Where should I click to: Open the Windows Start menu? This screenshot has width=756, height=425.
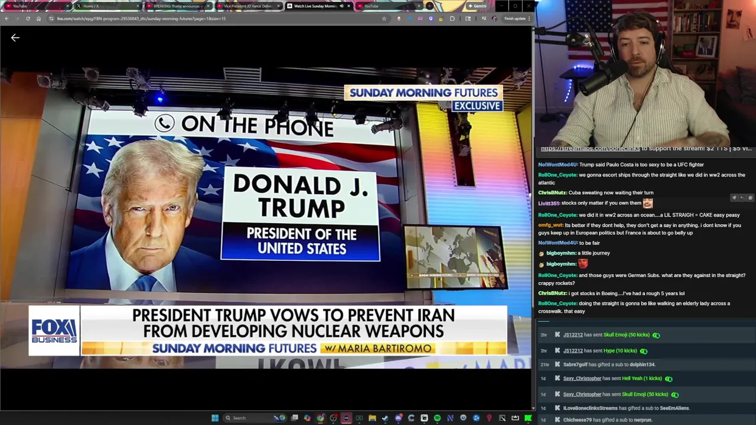pos(215,418)
